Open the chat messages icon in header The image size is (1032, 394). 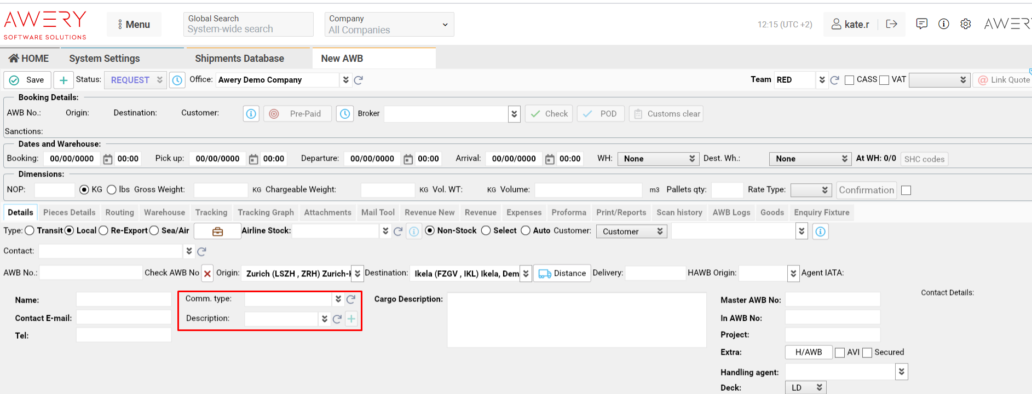922,24
